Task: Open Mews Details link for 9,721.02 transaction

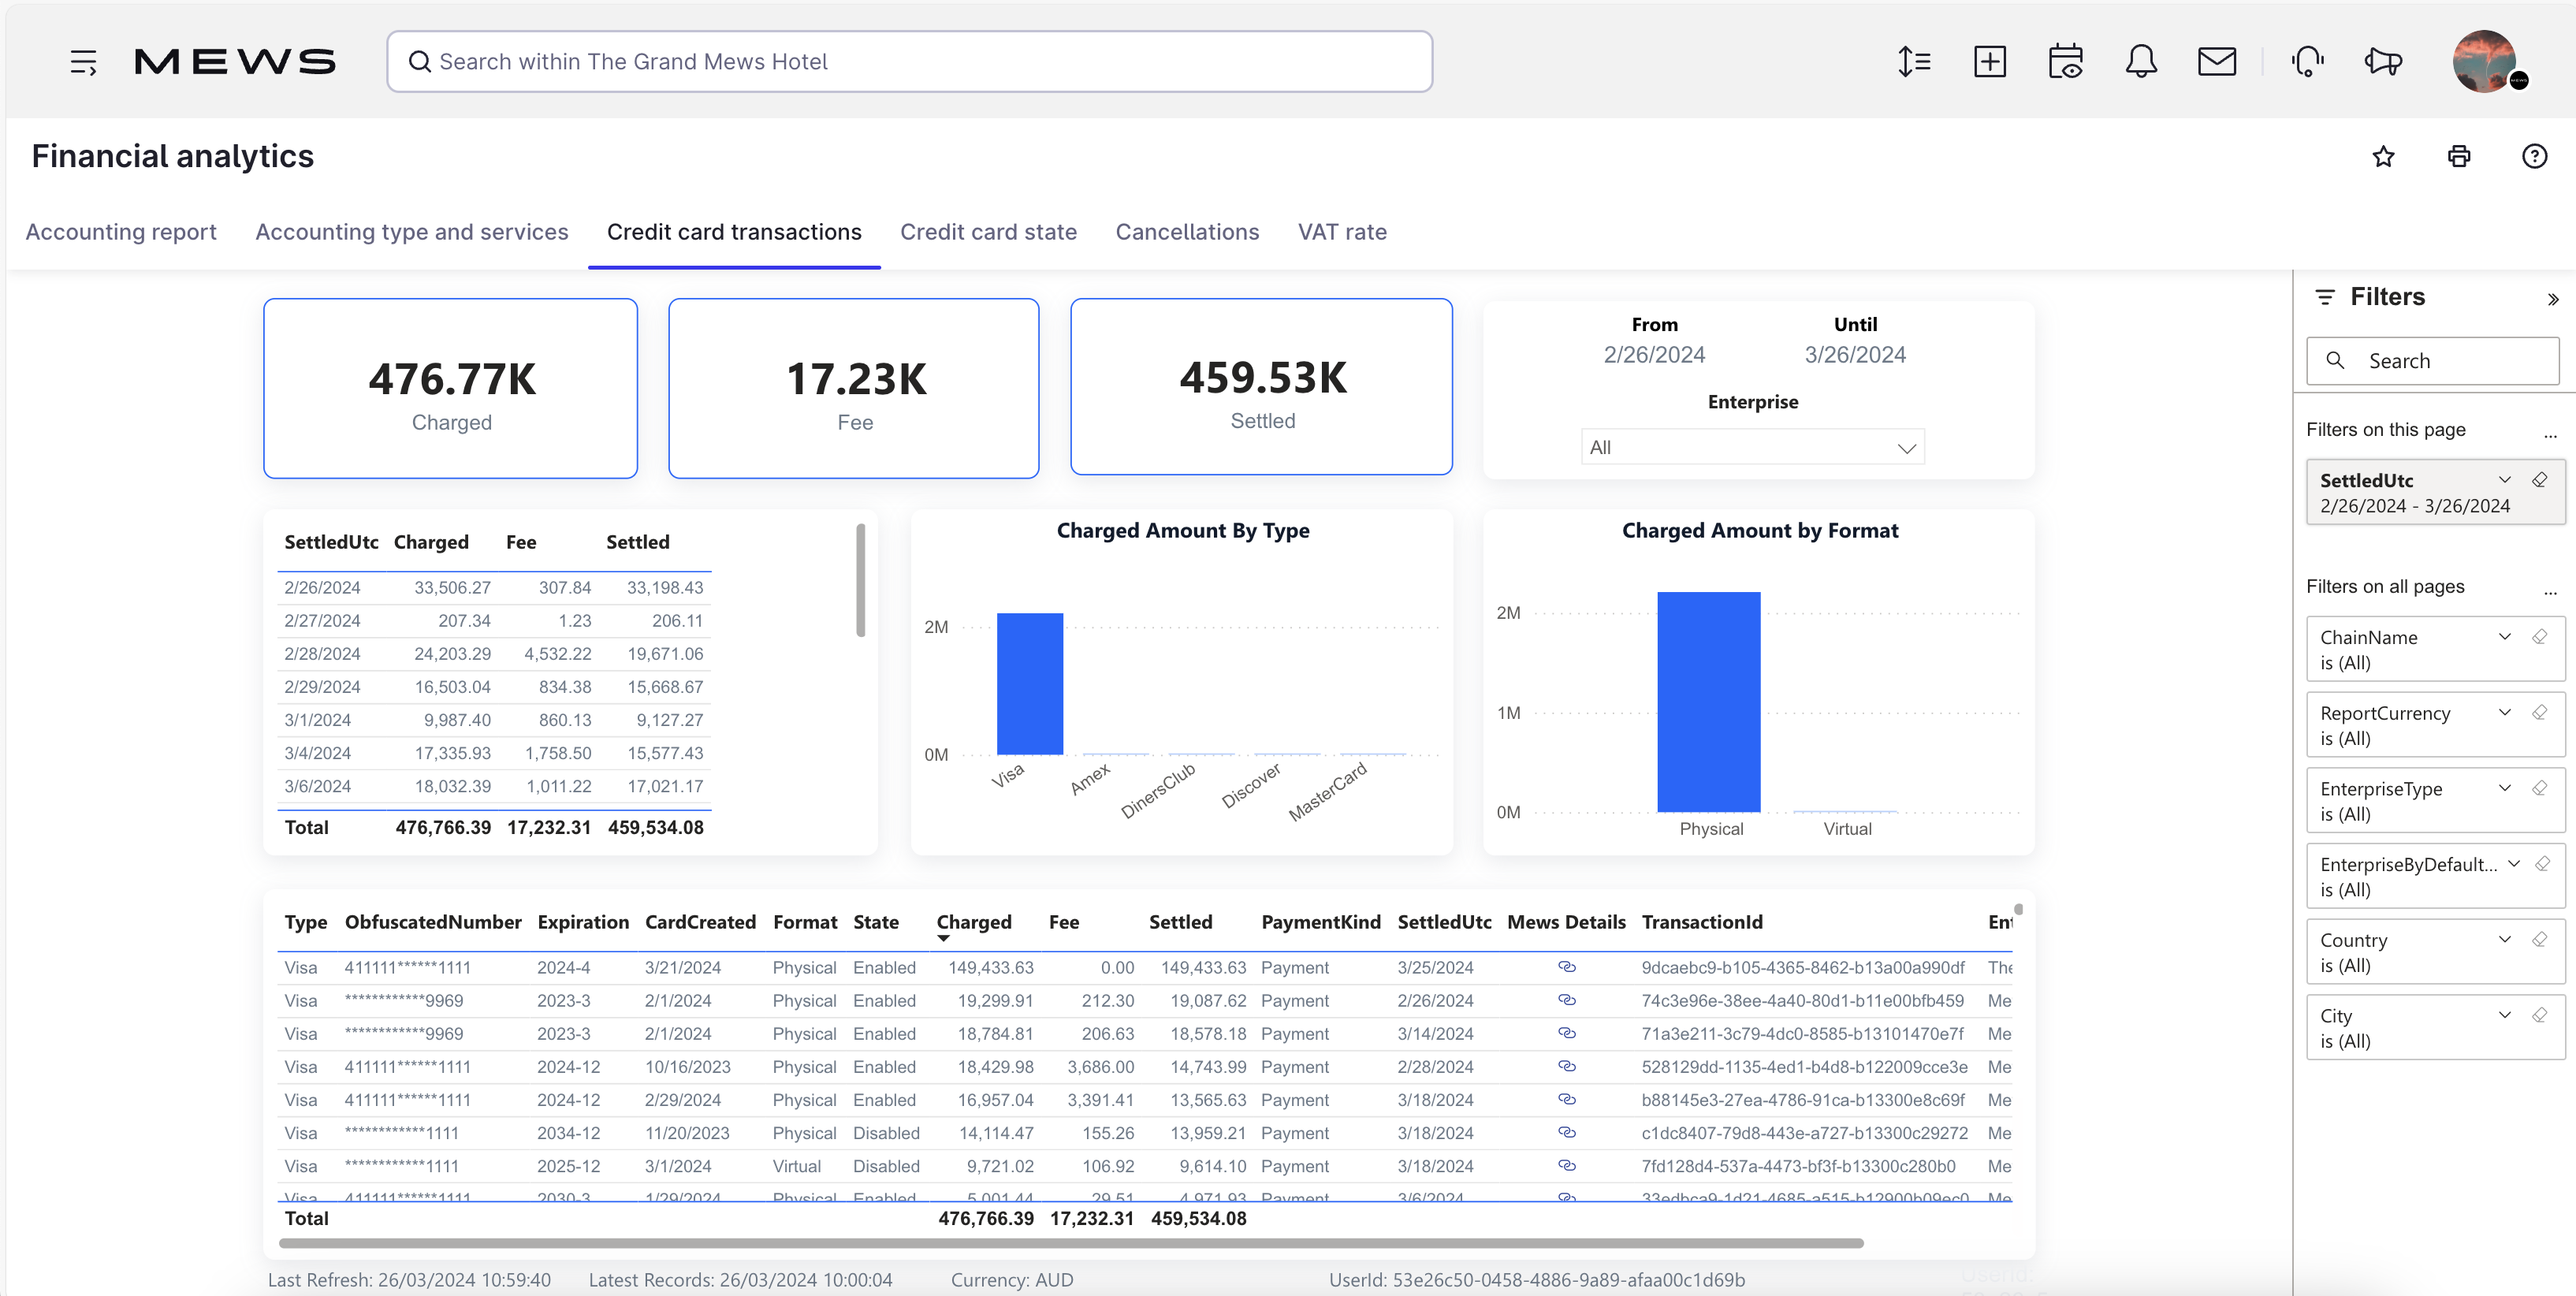Action: click(x=1567, y=1166)
